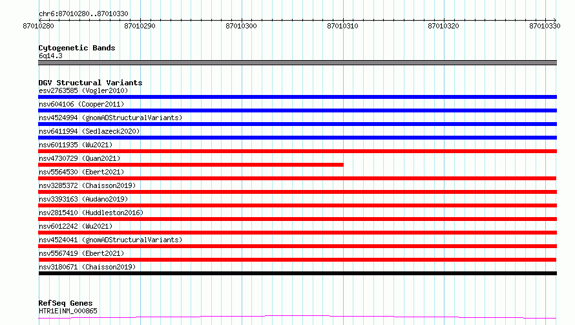Viewport: 575px width, 325px height.
Task: Click the nsv3180671 (Chaisson2019) label
Action: pyautogui.click(x=87, y=267)
